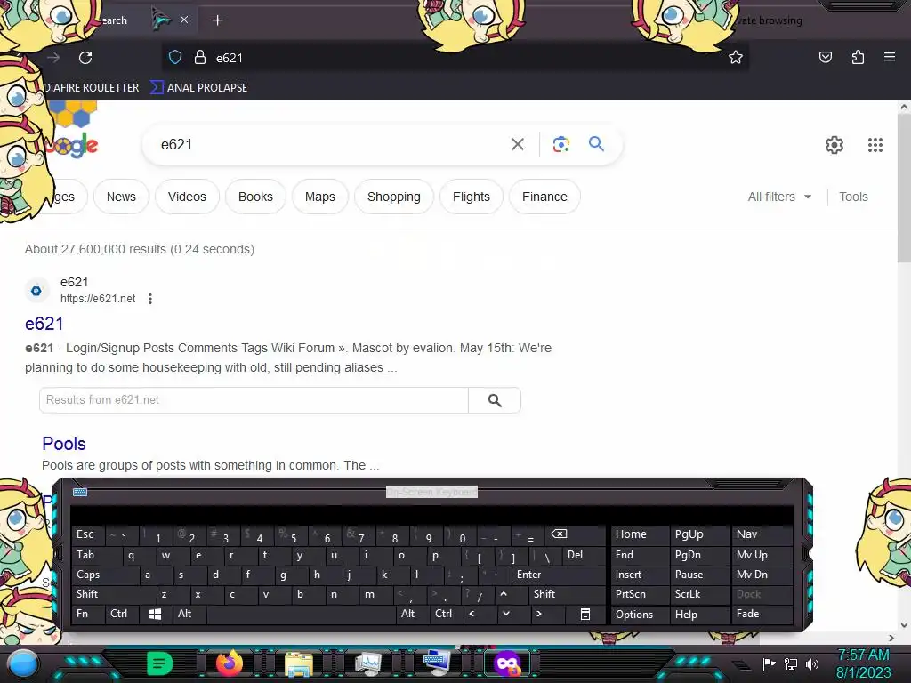The width and height of the screenshot is (911, 683).
Task: Click the search icon in e621.net results box
Action: coord(495,400)
